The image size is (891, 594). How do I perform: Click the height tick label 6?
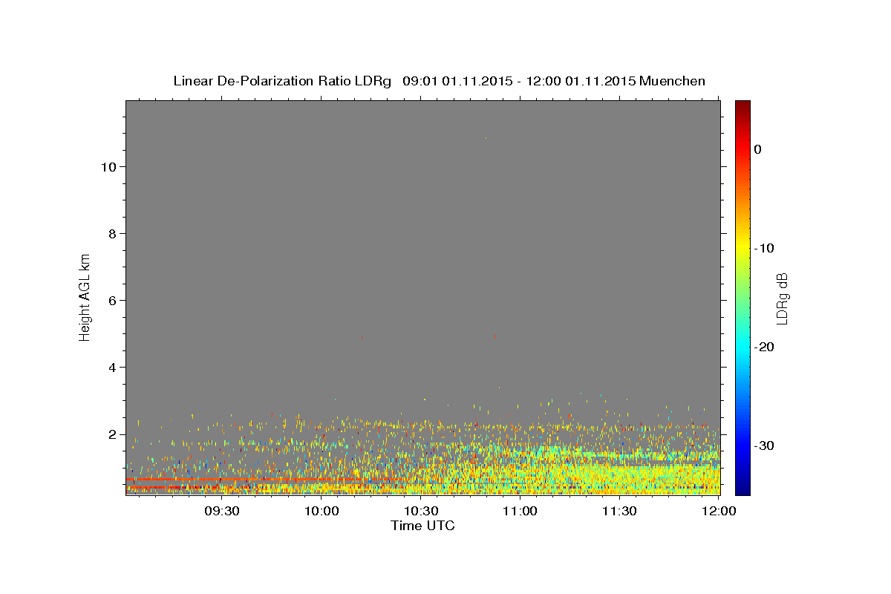pyautogui.click(x=113, y=301)
